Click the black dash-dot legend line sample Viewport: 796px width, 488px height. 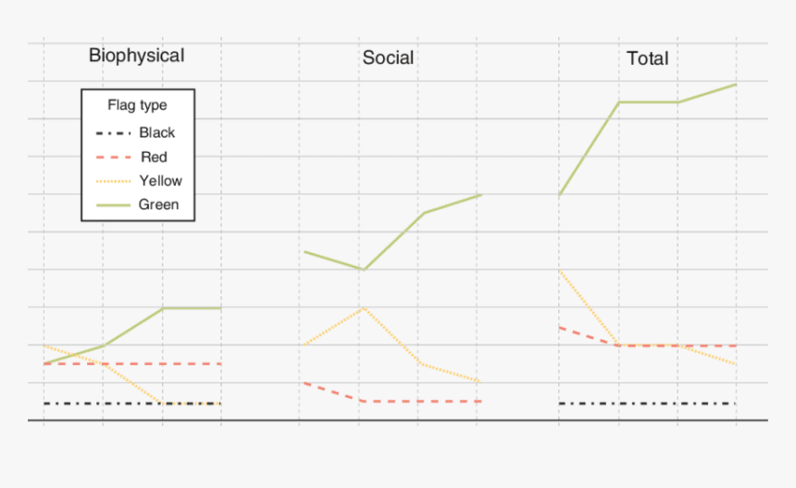coord(111,133)
